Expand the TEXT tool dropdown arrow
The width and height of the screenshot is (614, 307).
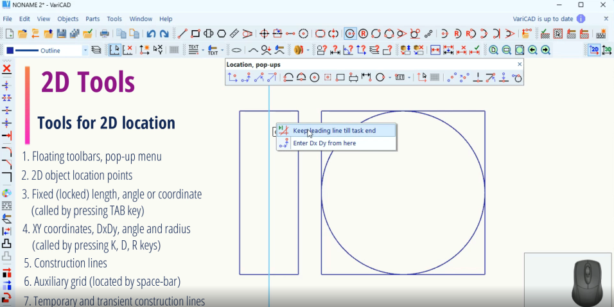point(202,50)
